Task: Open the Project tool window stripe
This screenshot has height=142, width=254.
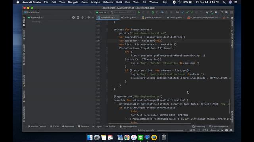Action: click(x=24, y=21)
